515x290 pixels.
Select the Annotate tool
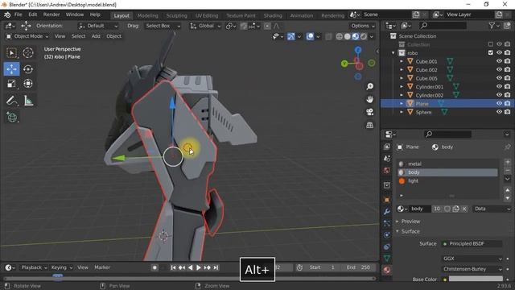[11, 100]
